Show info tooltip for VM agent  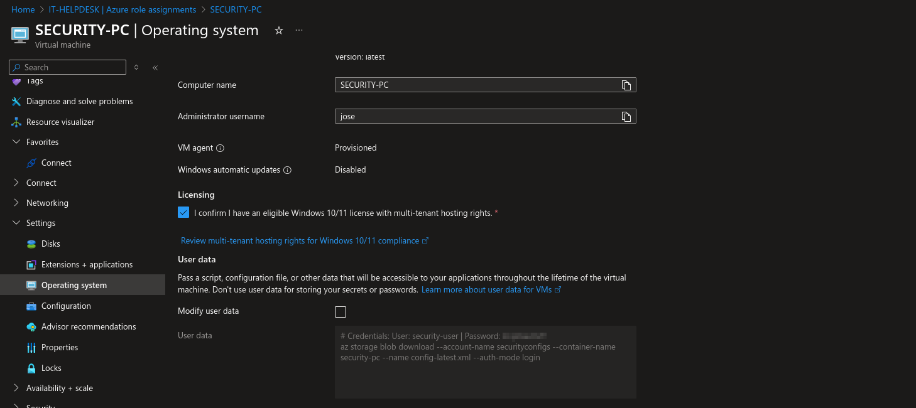[221, 148]
